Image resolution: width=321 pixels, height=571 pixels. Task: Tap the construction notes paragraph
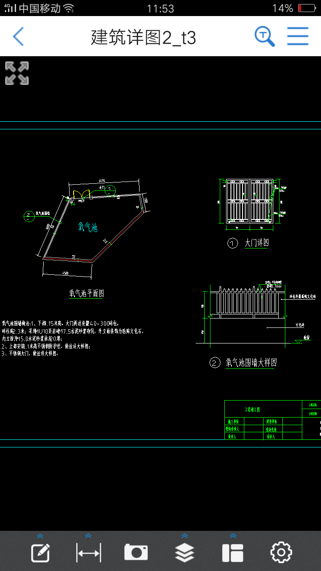pyautogui.click(x=73, y=338)
